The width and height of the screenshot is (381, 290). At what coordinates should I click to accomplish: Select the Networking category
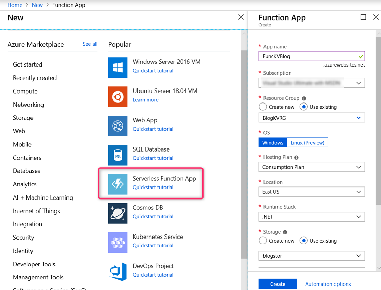point(28,105)
